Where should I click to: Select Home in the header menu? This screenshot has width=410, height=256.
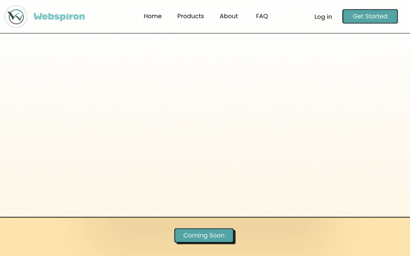tap(152, 16)
